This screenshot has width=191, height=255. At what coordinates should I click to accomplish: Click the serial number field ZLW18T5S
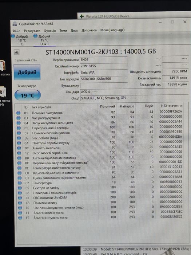(104, 66)
